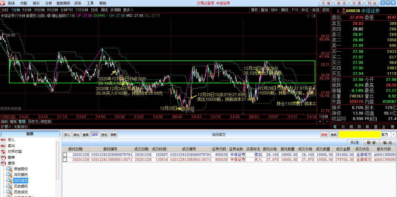Click the magnifier icon beside 资金股份
Screen dimensions: 397x197
click(x=9, y=169)
